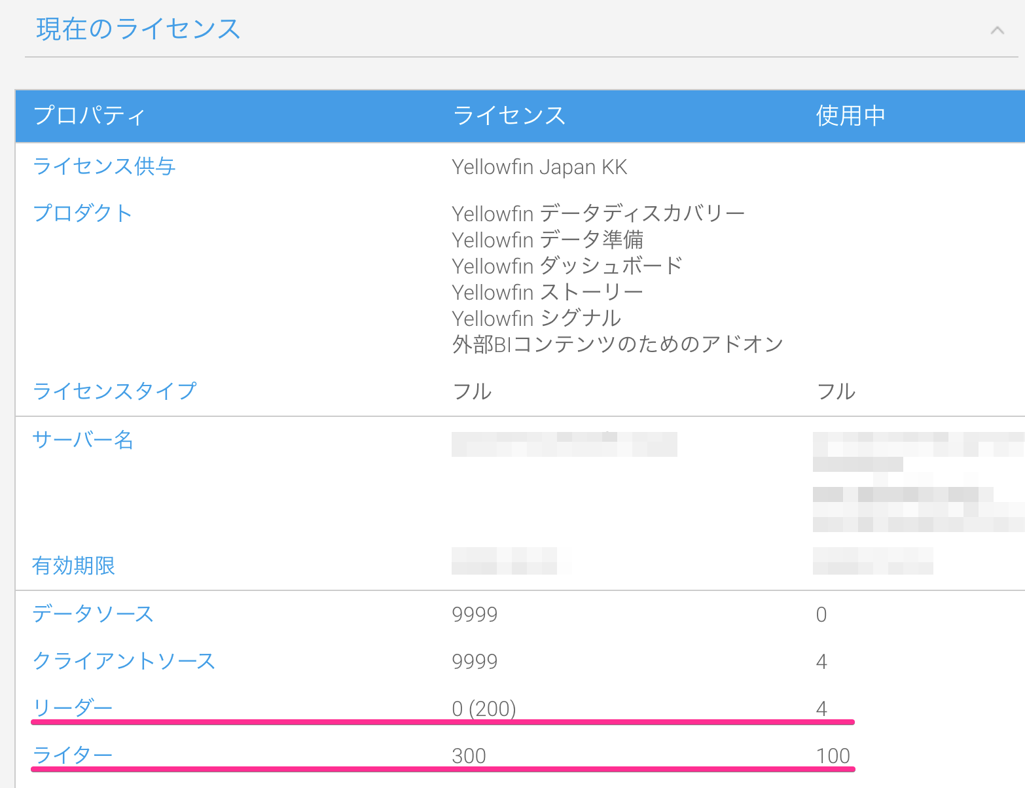
Task: Click ライター license value 300
Action: (x=469, y=756)
